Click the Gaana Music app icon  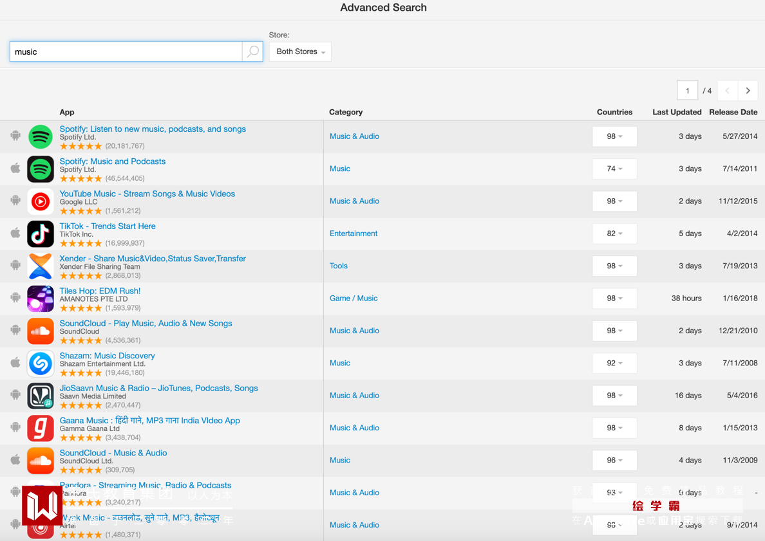pyautogui.click(x=41, y=428)
